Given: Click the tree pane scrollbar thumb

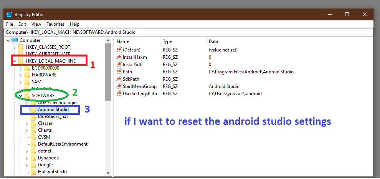Looking at the screenshot, I should 108,72.
